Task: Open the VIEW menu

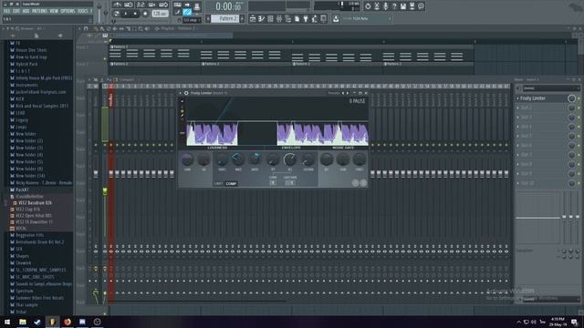Action: [x=54, y=11]
